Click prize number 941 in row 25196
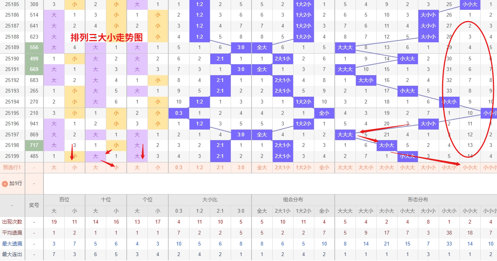This screenshot has width=497, height=261. tap(34, 124)
